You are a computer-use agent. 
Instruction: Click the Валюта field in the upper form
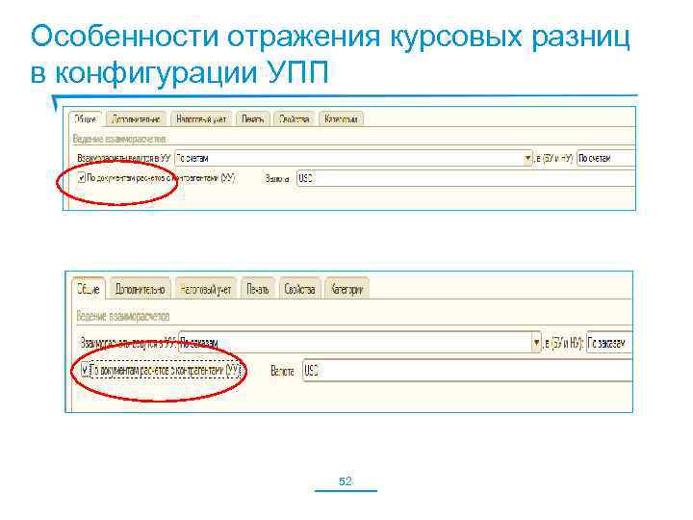point(466,178)
